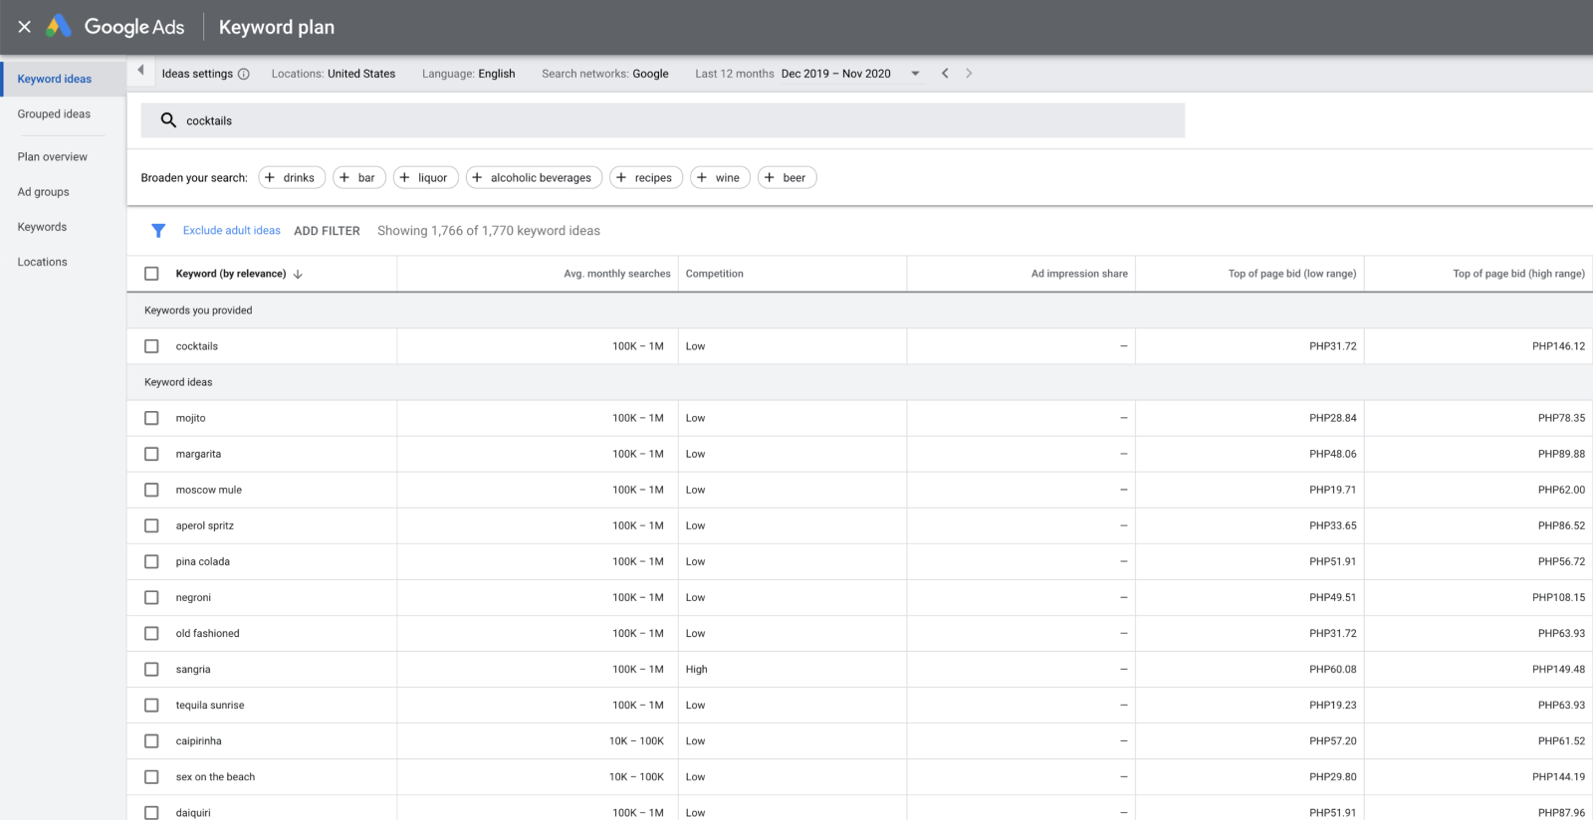Image resolution: width=1593 pixels, height=820 pixels.
Task: Open the Locations: United States setting
Action: (x=334, y=74)
